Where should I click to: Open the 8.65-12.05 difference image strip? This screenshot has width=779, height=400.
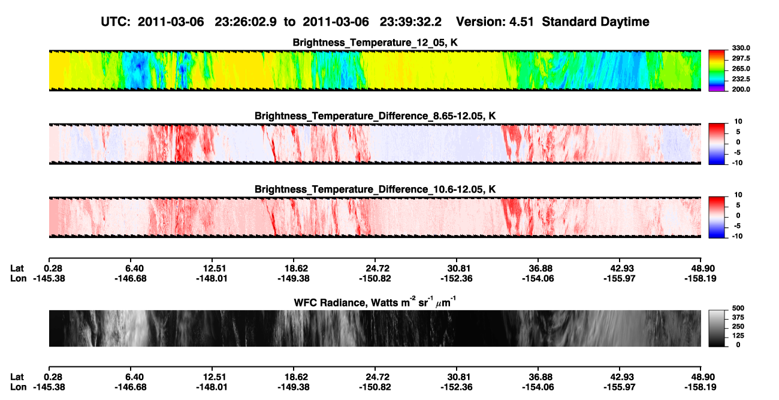[x=375, y=145]
